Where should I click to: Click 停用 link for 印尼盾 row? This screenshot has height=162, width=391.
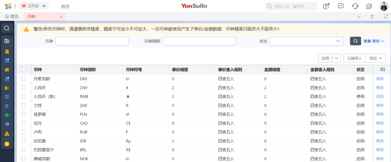pyautogui.click(x=380, y=141)
